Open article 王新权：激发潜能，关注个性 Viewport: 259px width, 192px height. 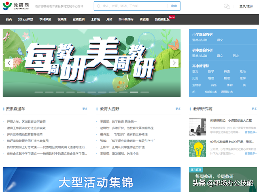[119, 154]
